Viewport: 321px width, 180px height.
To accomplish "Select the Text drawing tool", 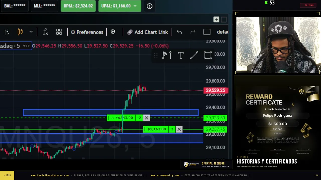I will click(181, 55).
